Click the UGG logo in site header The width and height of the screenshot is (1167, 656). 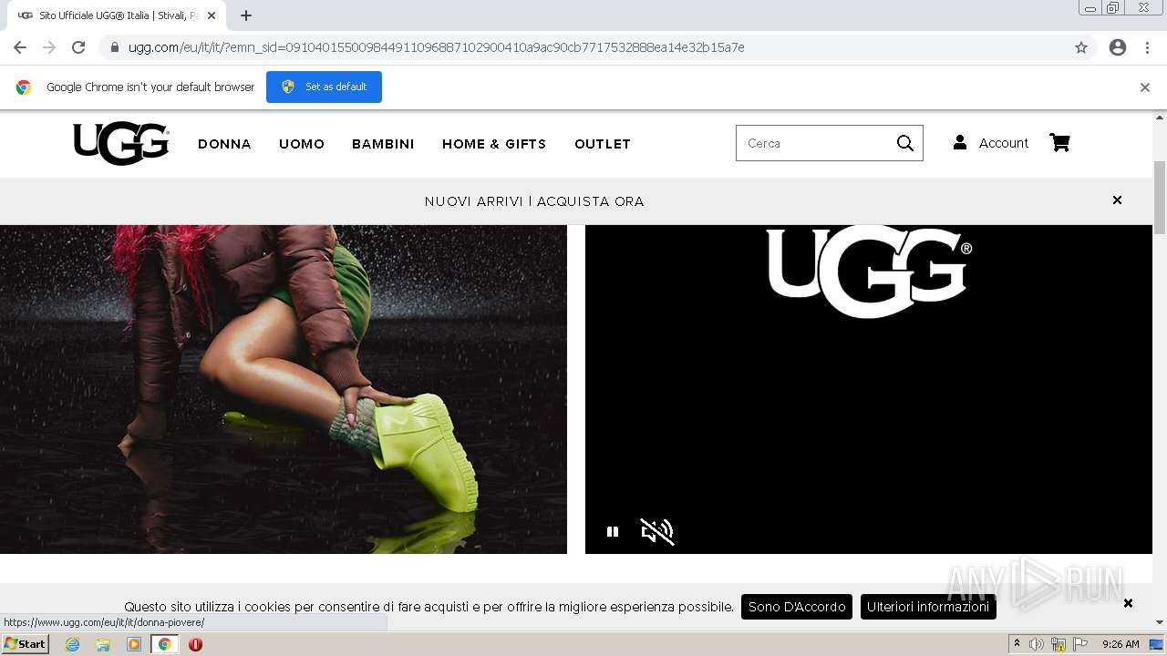click(x=121, y=143)
